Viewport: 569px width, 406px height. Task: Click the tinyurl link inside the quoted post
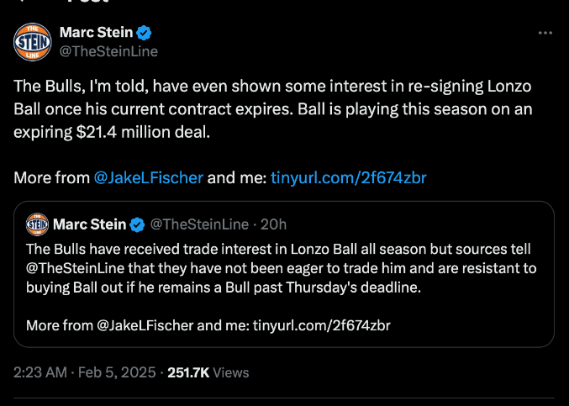coord(322,324)
